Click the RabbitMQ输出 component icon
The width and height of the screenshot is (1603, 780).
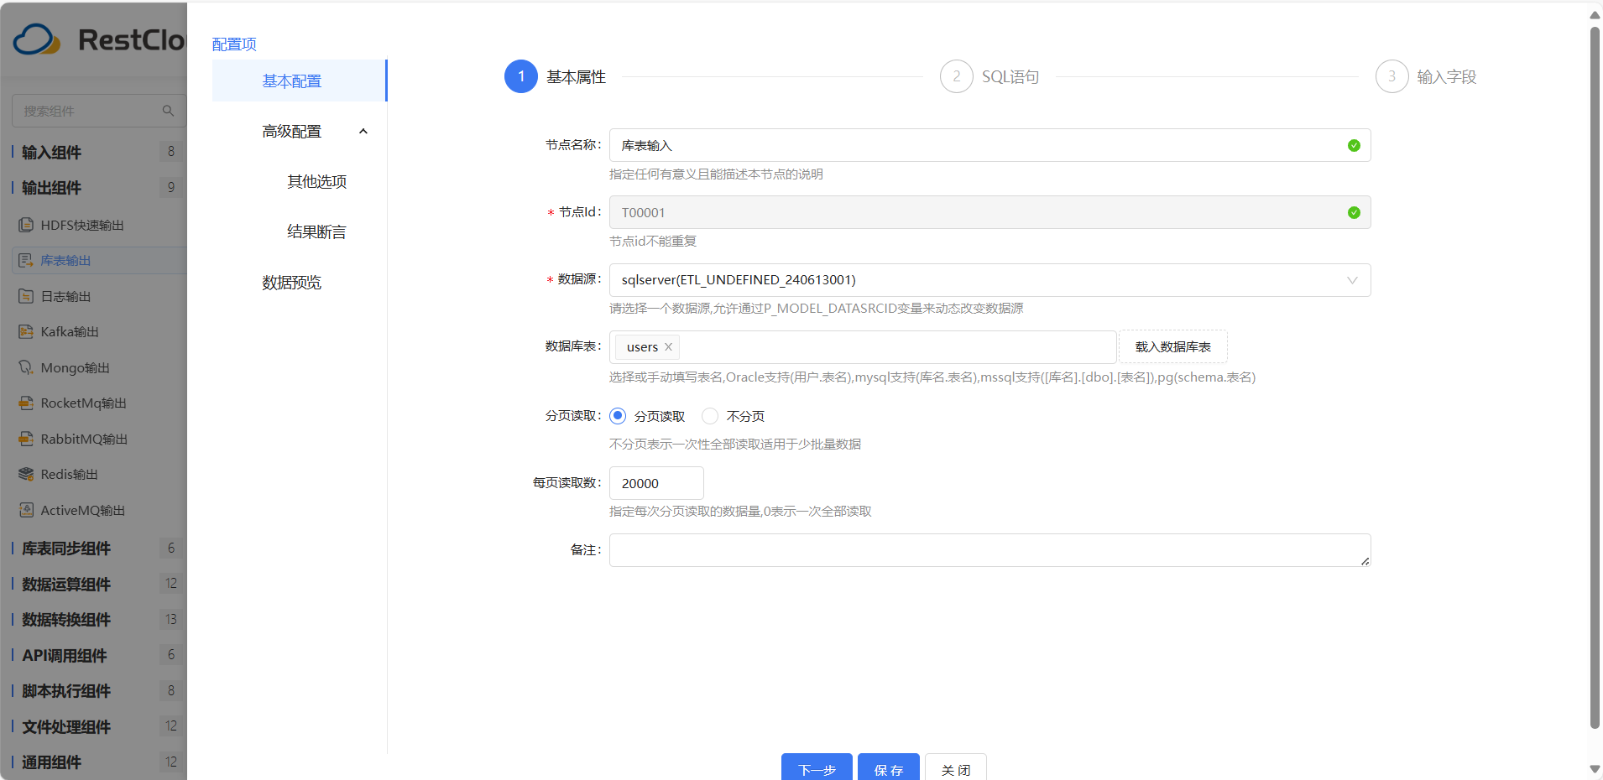click(x=26, y=439)
